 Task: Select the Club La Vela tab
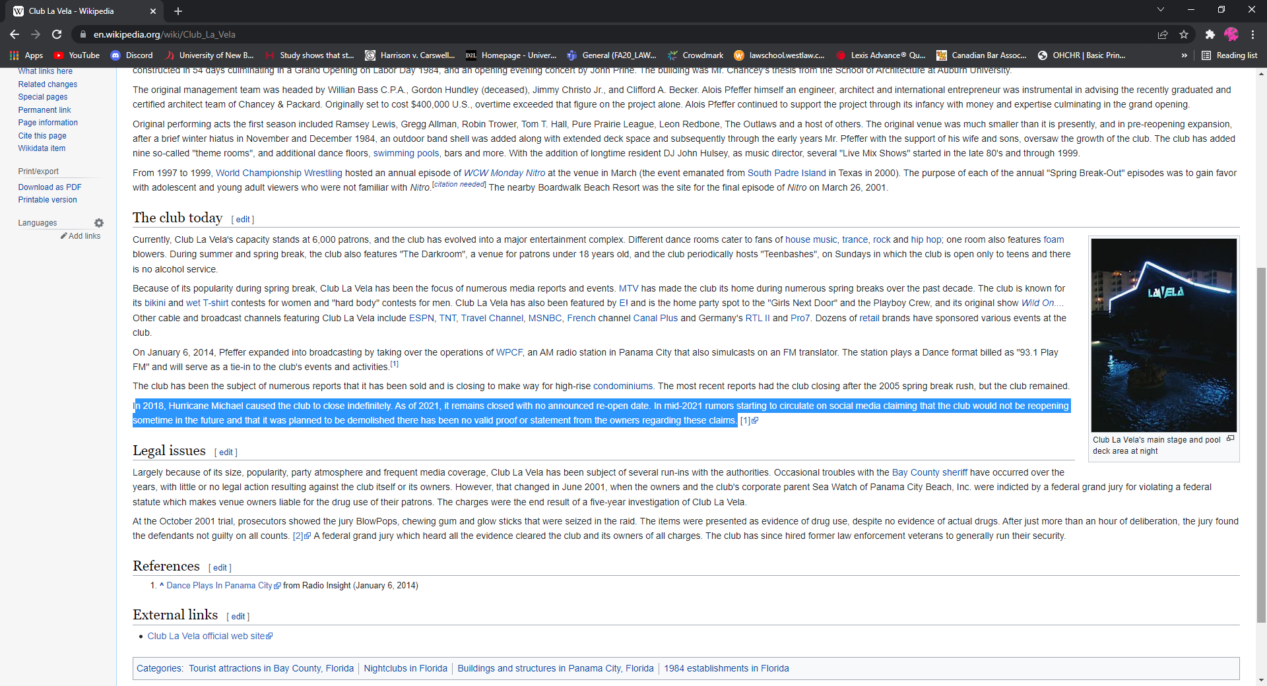79,11
